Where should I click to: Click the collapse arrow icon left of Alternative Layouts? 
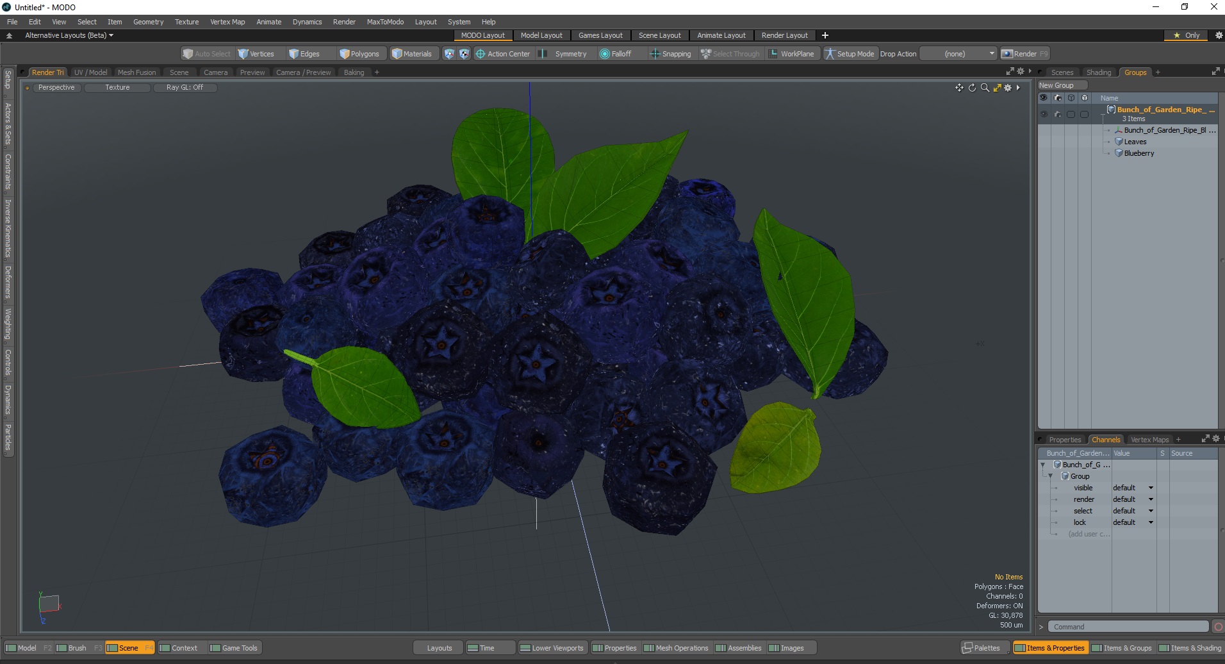(x=9, y=35)
